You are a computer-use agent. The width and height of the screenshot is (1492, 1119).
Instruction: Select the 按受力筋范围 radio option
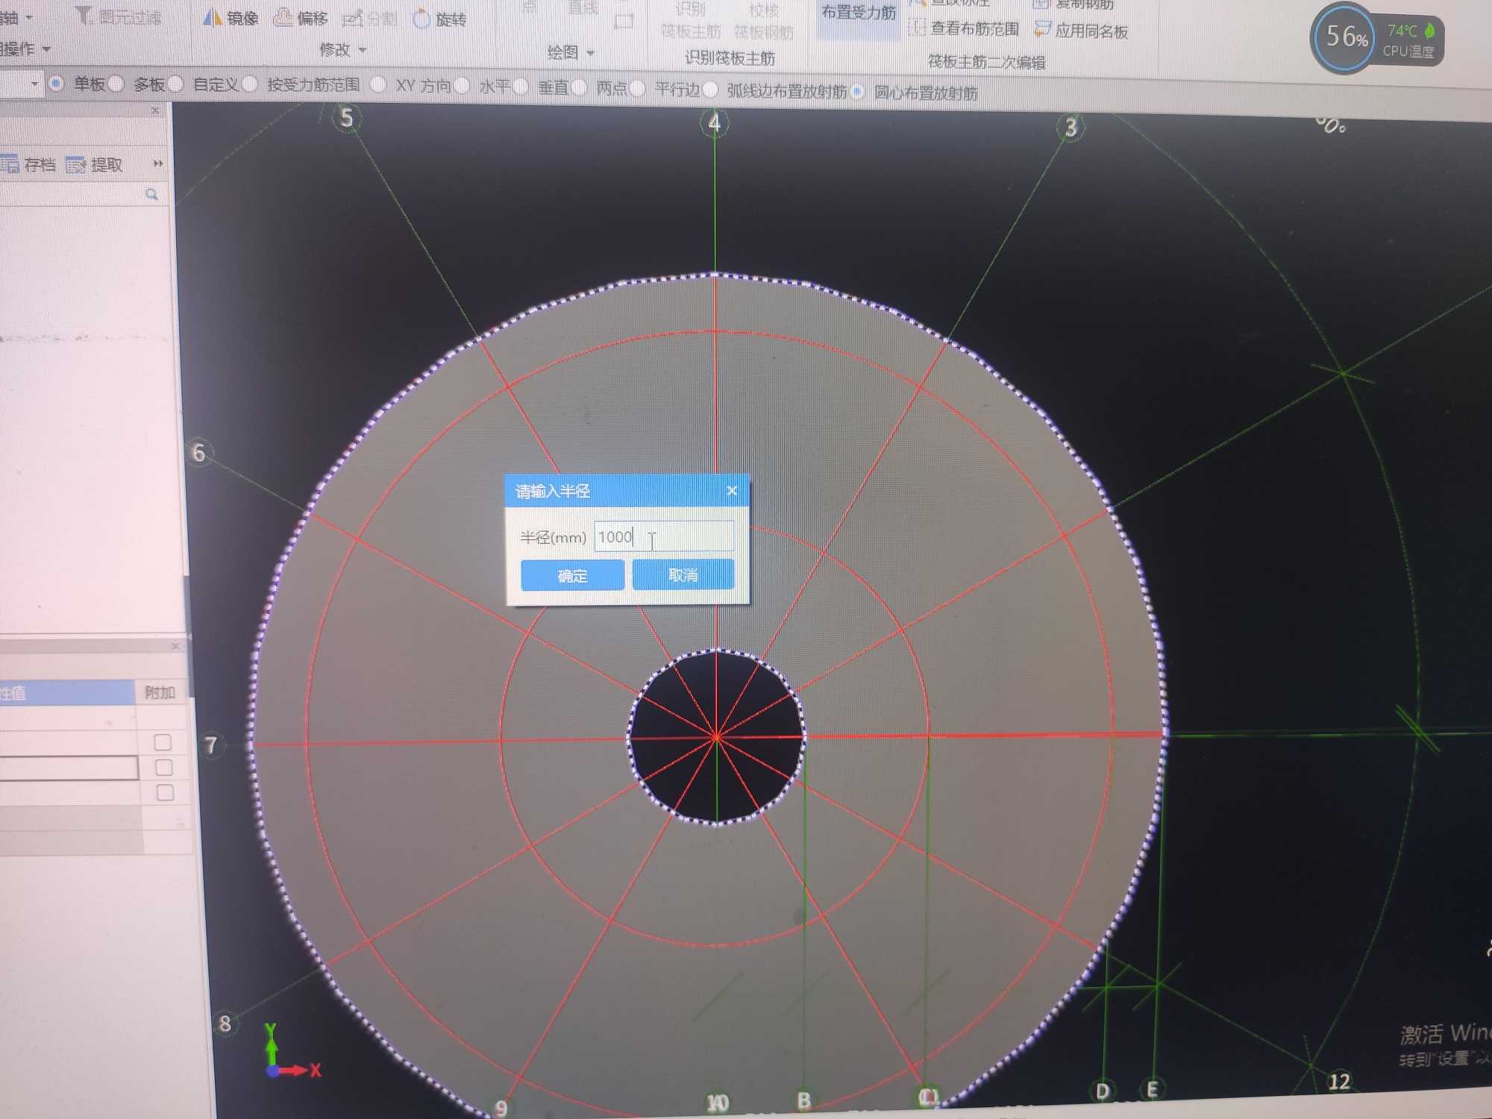[x=250, y=84]
